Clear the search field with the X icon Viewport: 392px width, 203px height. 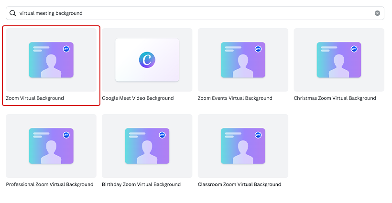pyautogui.click(x=377, y=13)
